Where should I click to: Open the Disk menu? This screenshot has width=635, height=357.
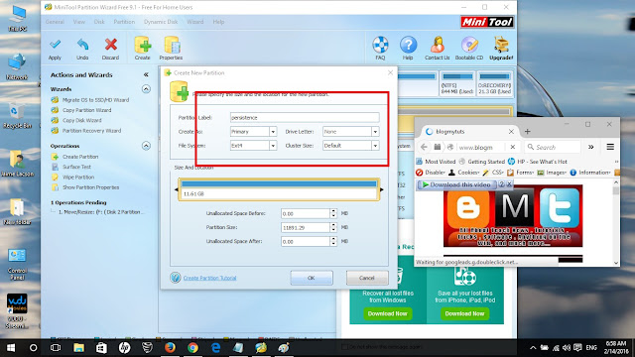point(99,22)
